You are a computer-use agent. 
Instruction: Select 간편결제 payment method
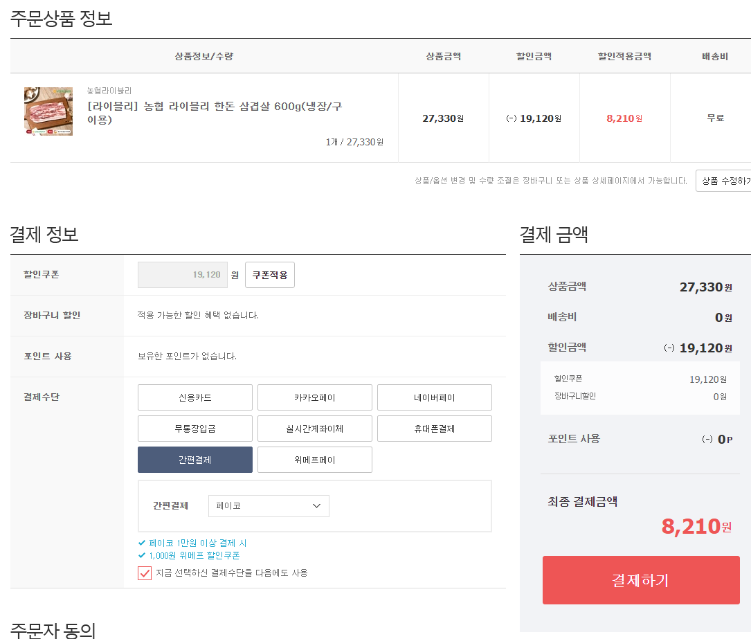[x=195, y=460]
